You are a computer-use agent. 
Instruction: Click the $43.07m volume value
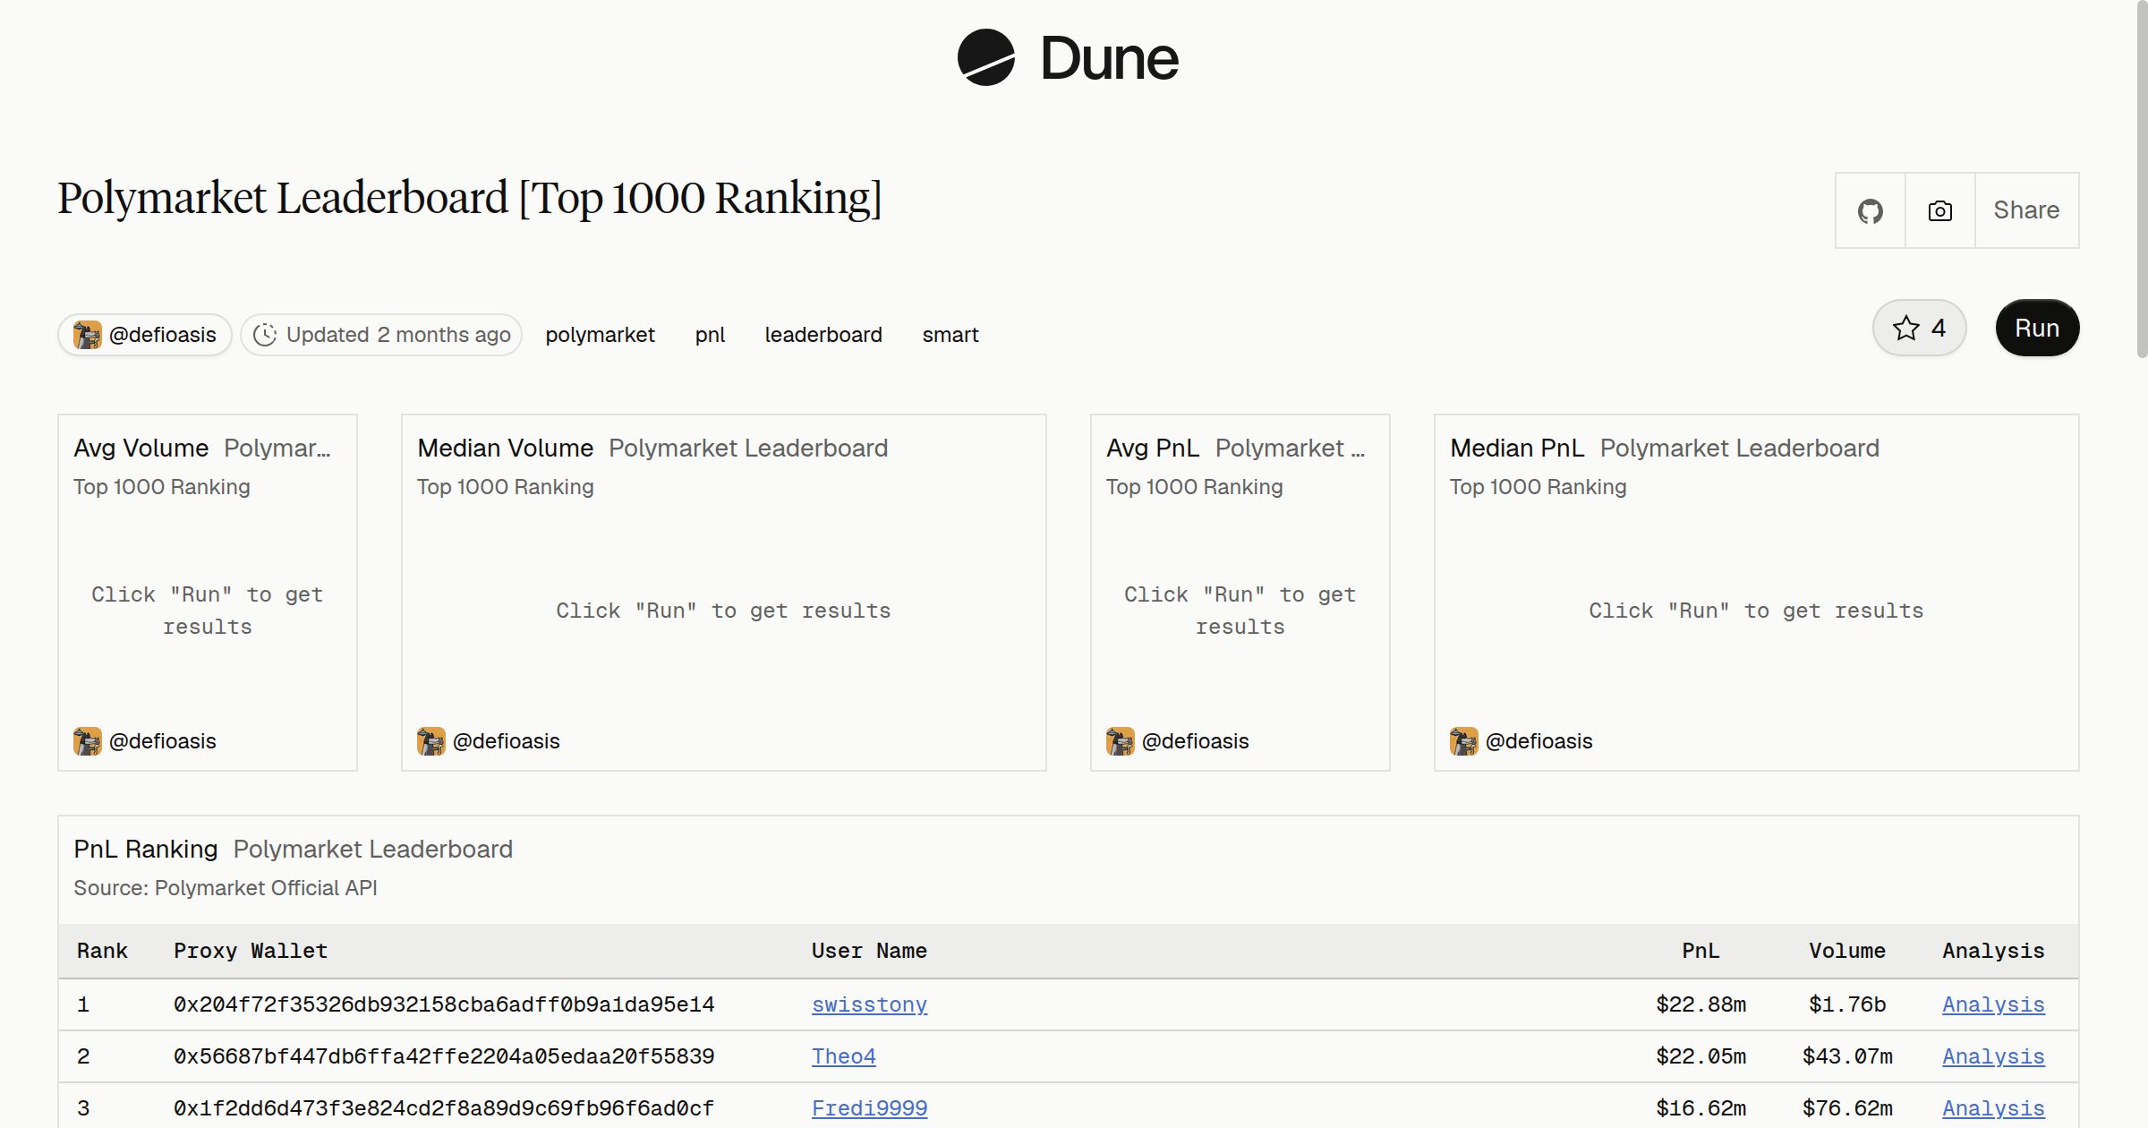pos(1847,1056)
